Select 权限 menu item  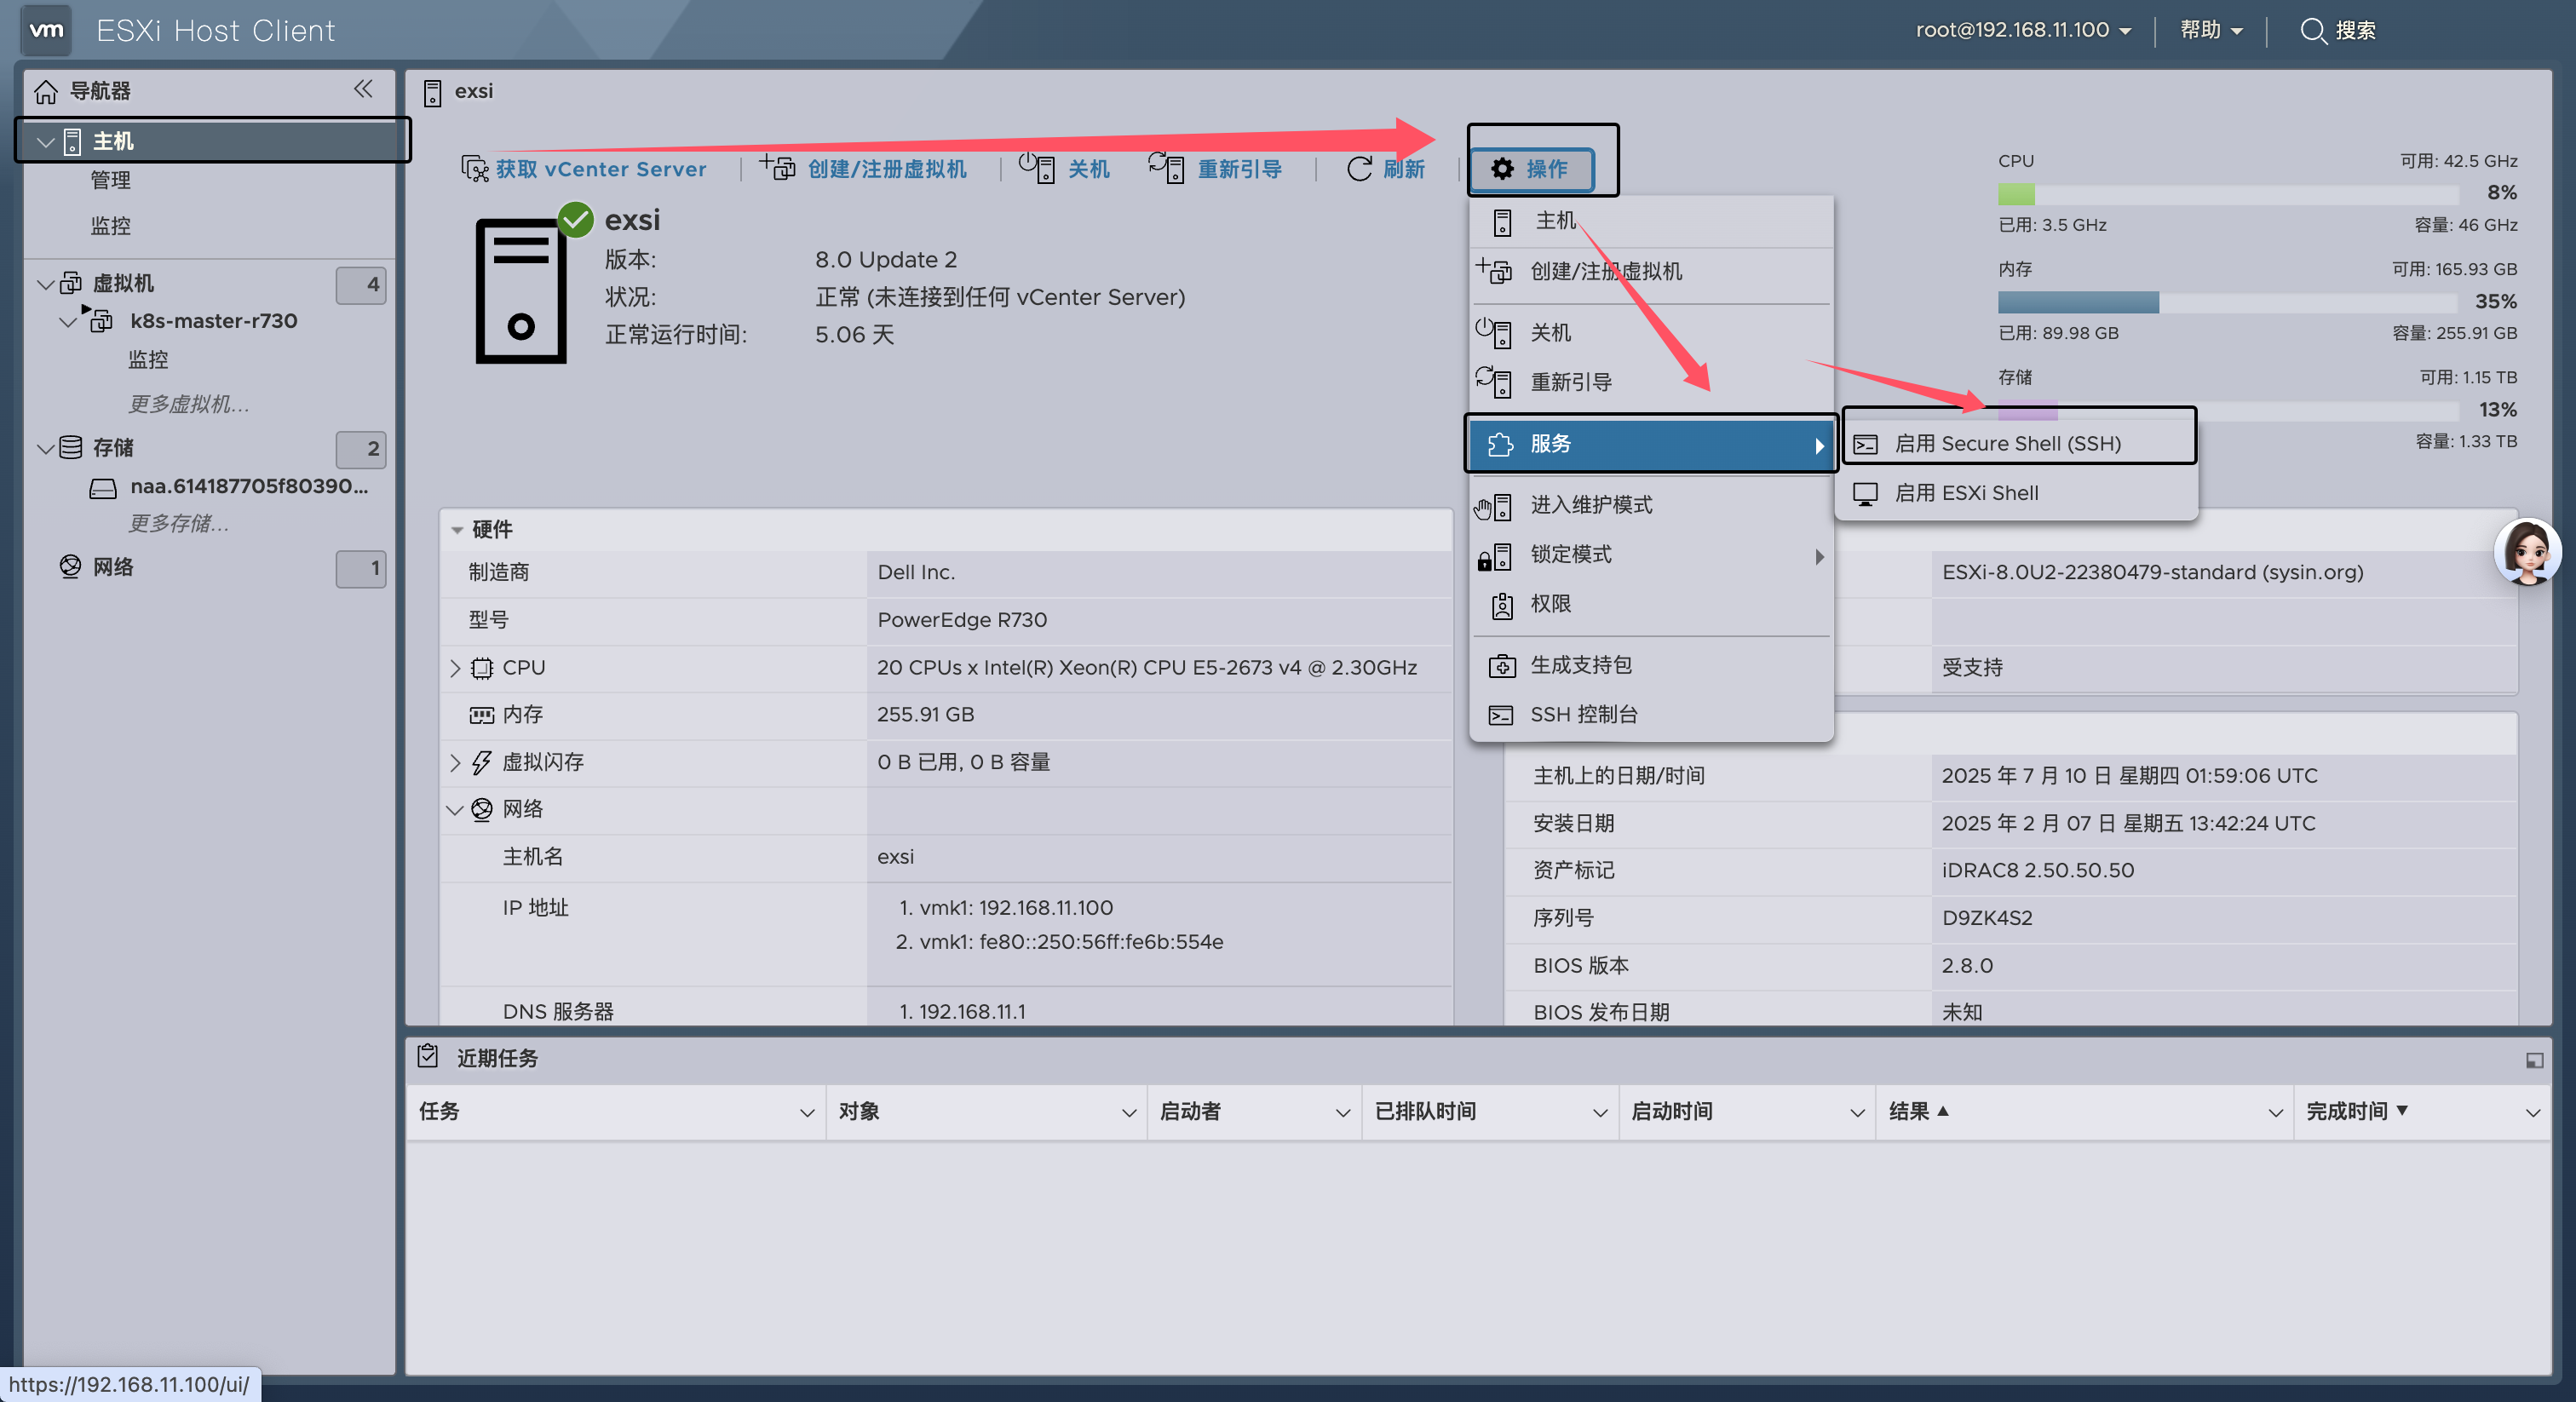pyautogui.click(x=1650, y=604)
